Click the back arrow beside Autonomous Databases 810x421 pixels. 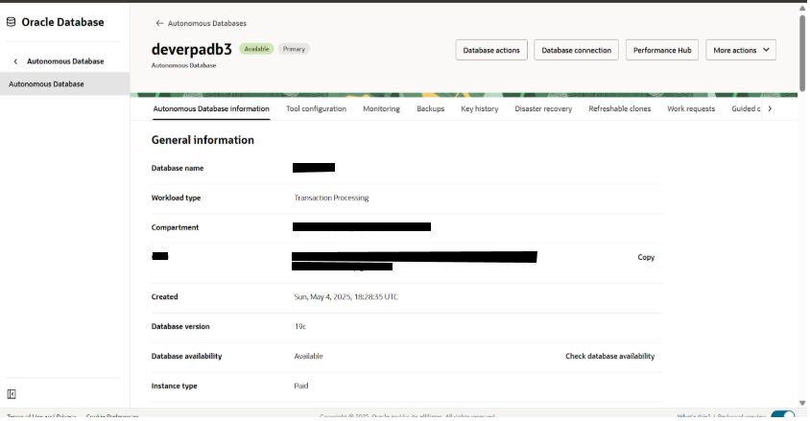[158, 22]
